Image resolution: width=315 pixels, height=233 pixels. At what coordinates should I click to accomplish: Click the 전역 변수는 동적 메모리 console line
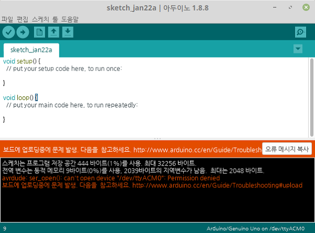[x=133, y=171]
